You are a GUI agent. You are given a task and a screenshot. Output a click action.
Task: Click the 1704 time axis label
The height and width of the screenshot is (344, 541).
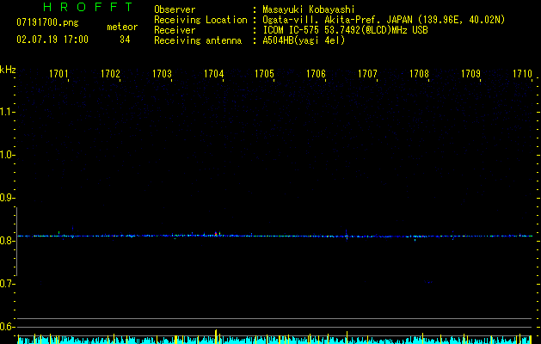213,74
